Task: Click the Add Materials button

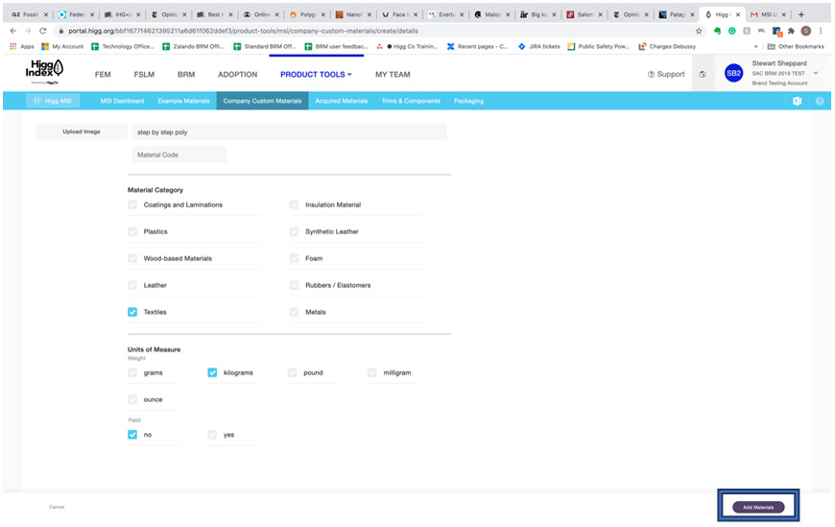Action: tap(758, 507)
